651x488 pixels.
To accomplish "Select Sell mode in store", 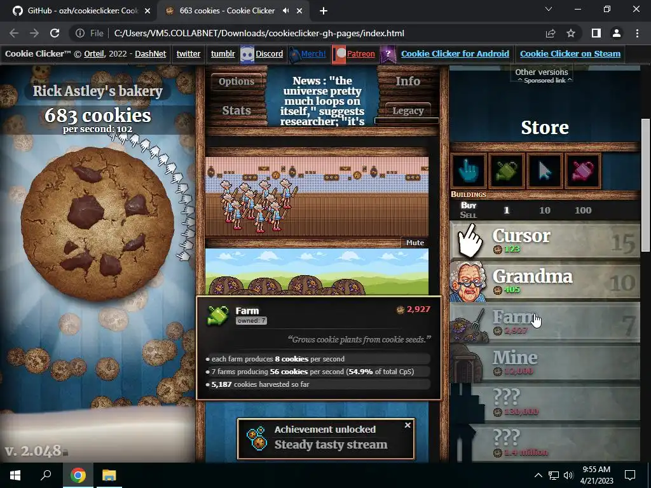I will point(469,215).
